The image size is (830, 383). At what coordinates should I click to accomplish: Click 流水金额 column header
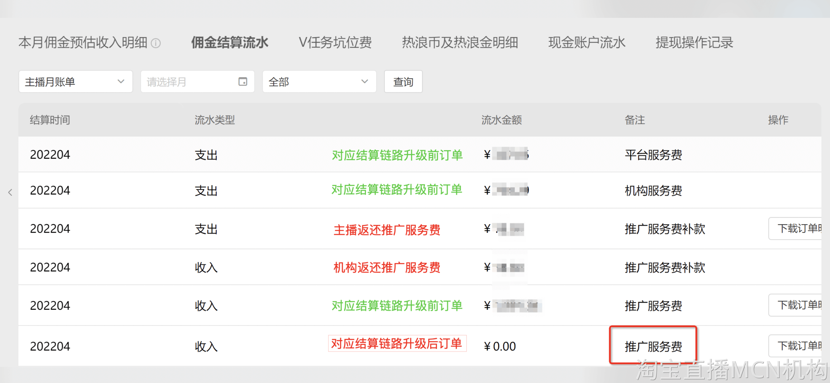501,120
